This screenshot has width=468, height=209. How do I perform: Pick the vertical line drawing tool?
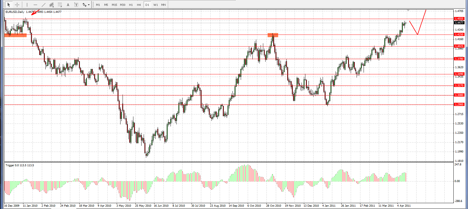27,5
